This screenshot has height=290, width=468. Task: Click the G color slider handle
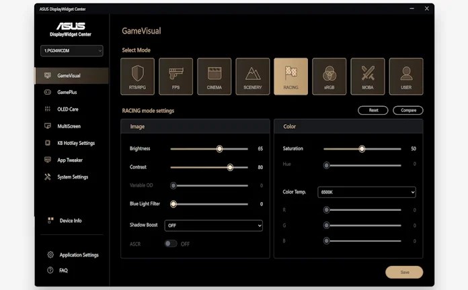(327, 226)
